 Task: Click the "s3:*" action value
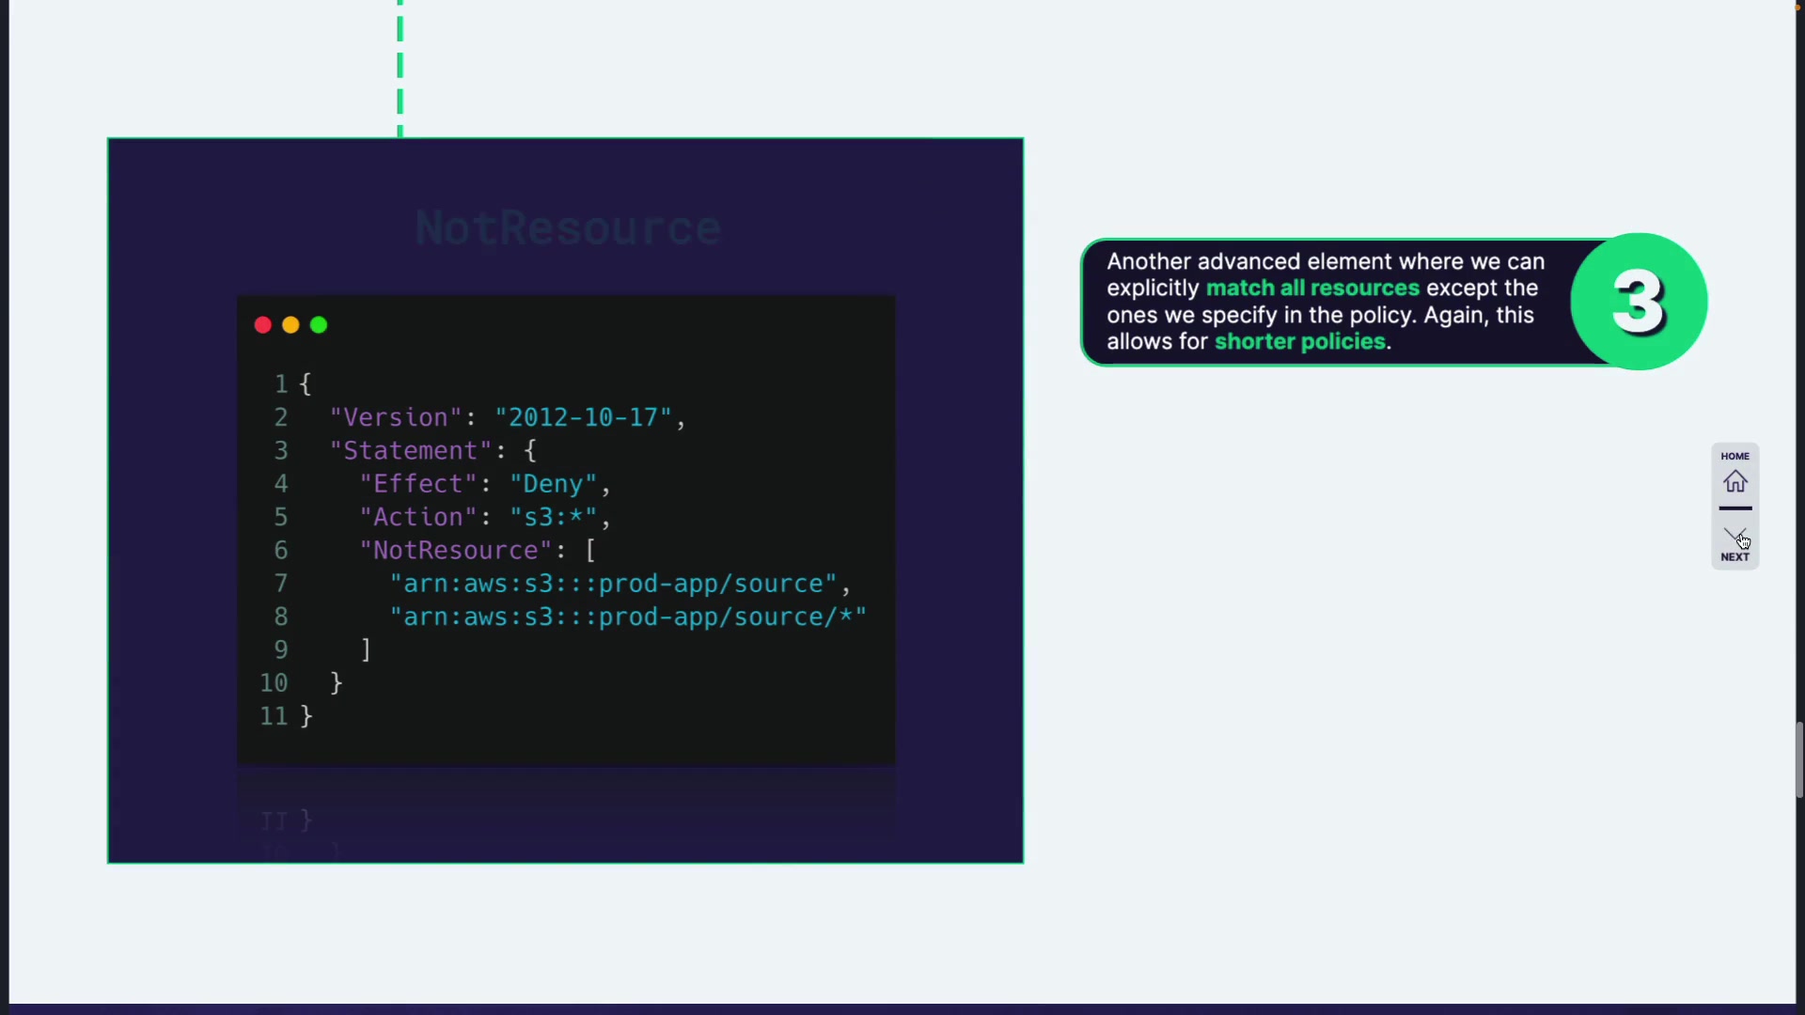pyautogui.click(x=553, y=518)
